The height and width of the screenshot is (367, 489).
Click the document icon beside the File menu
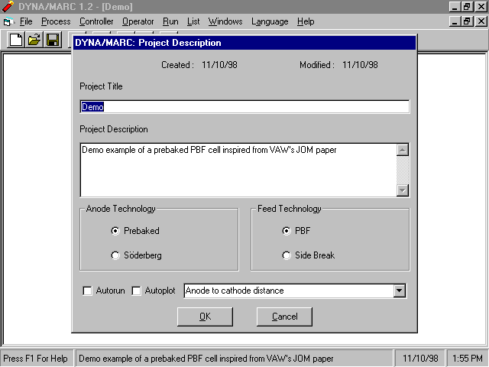(x=8, y=21)
